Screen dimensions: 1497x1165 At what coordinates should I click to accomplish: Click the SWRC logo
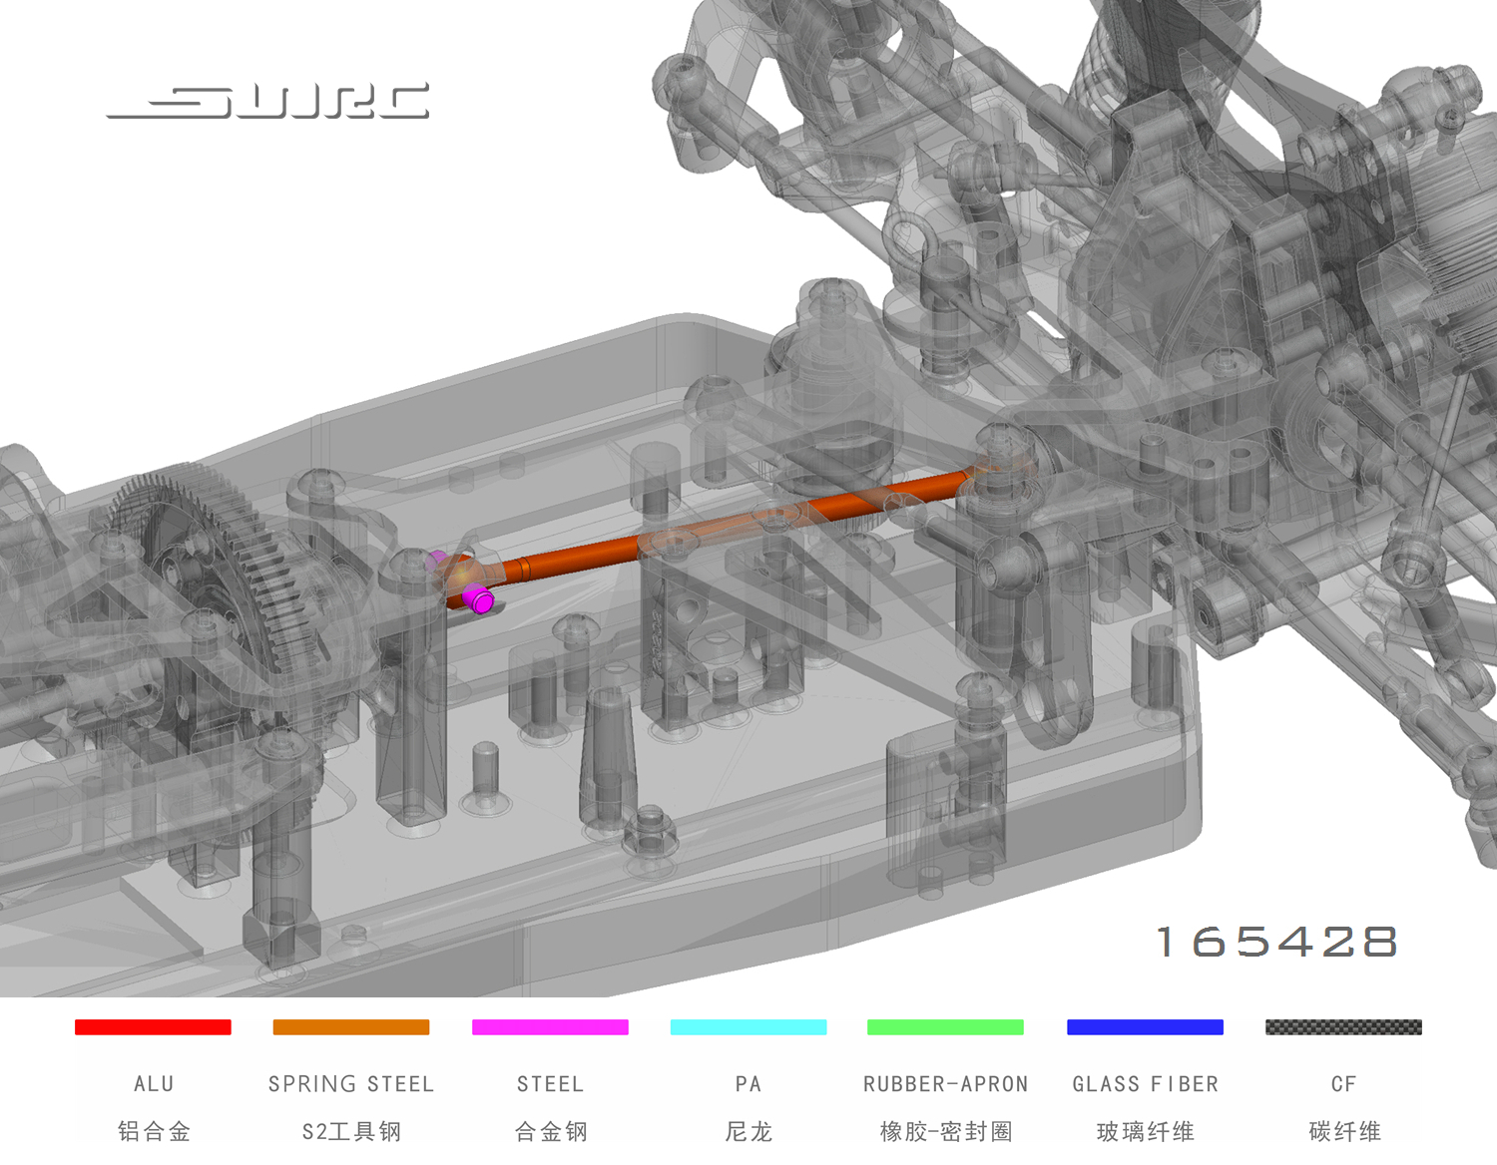click(268, 102)
